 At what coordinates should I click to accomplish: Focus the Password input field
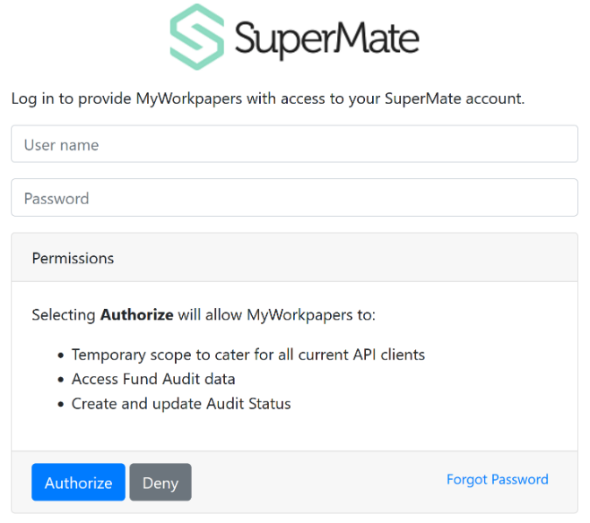click(x=294, y=198)
